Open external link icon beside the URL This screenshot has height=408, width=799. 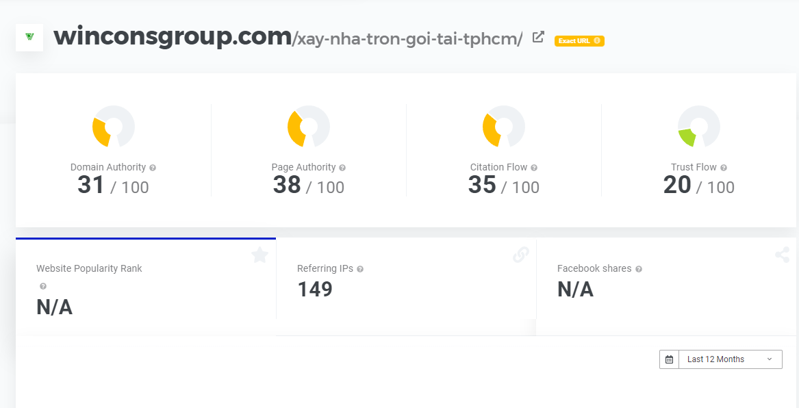(538, 37)
